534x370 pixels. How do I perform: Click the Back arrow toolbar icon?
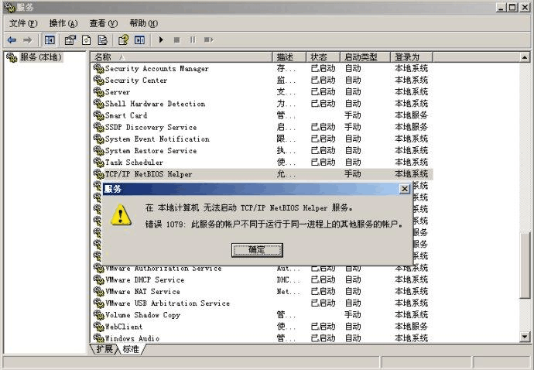point(12,39)
